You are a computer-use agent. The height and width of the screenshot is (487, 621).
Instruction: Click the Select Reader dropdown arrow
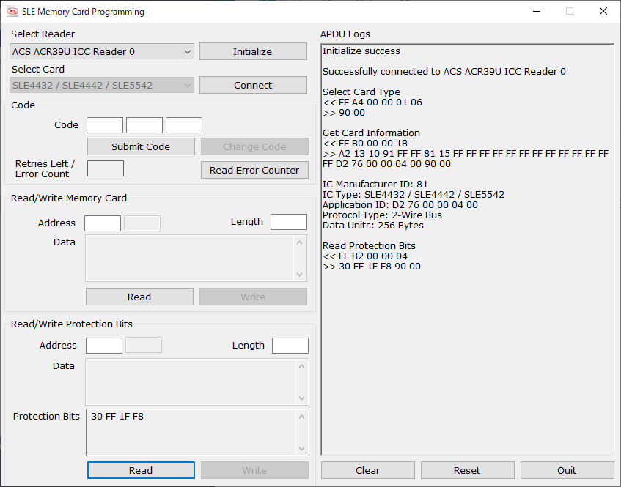pos(188,51)
